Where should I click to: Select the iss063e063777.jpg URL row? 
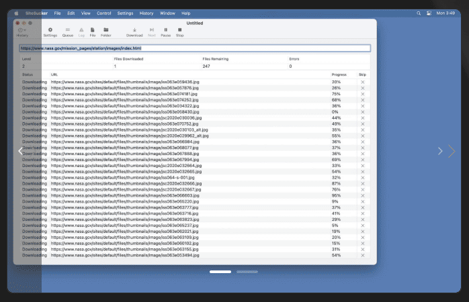[x=195, y=207]
